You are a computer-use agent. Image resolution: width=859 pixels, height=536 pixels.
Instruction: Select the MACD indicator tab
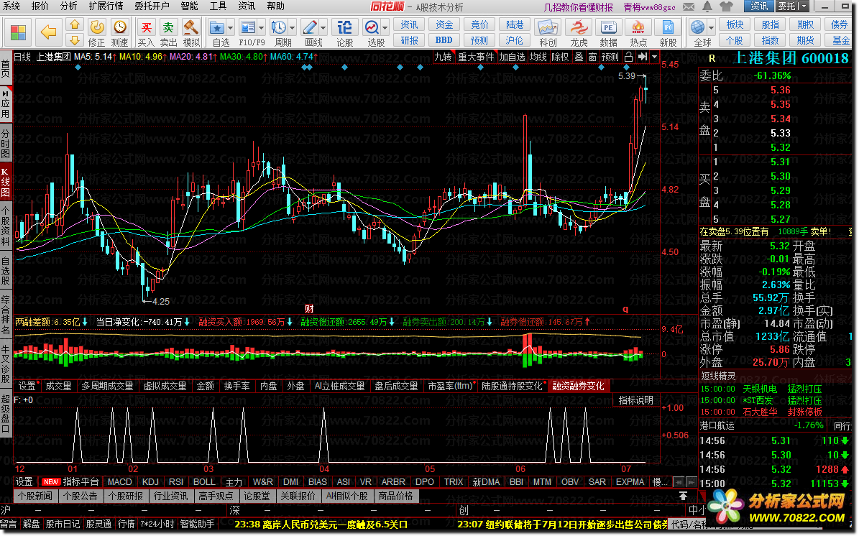point(119,482)
